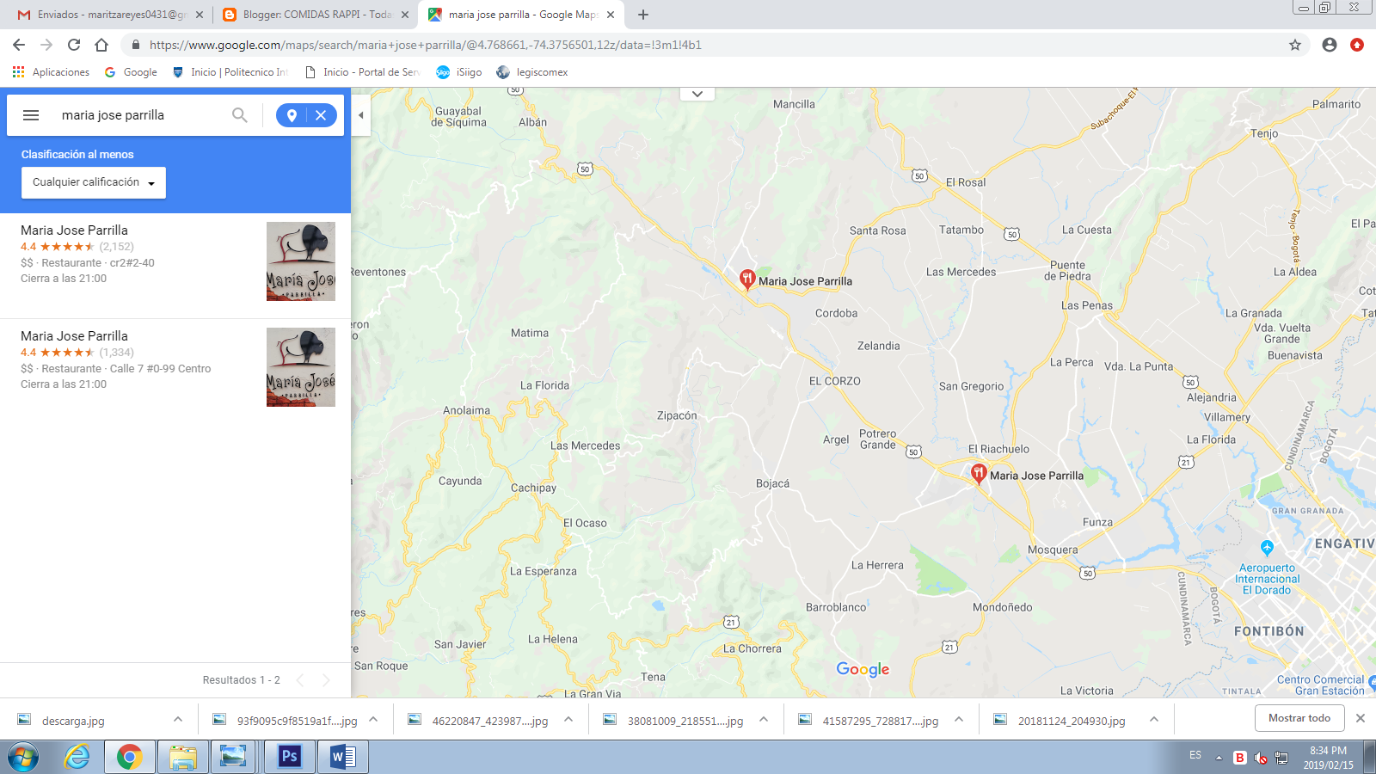1376x774 pixels.
Task: Click the blue location pin search toggle
Action: (292, 115)
